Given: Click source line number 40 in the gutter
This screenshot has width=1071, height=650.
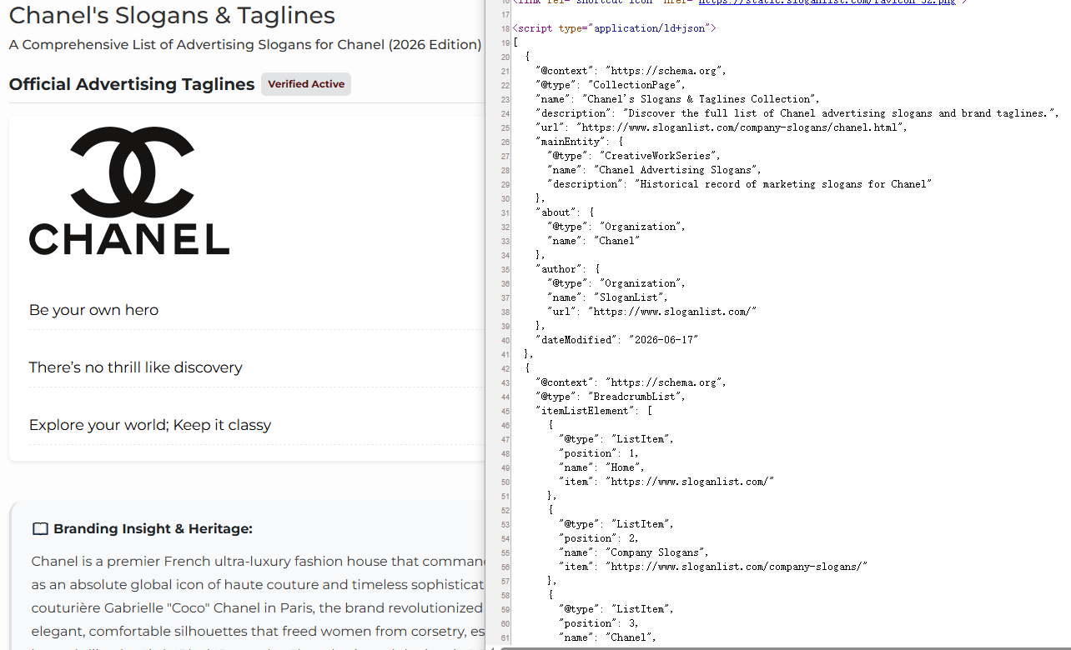Looking at the screenshot, I should coord(505,340).
